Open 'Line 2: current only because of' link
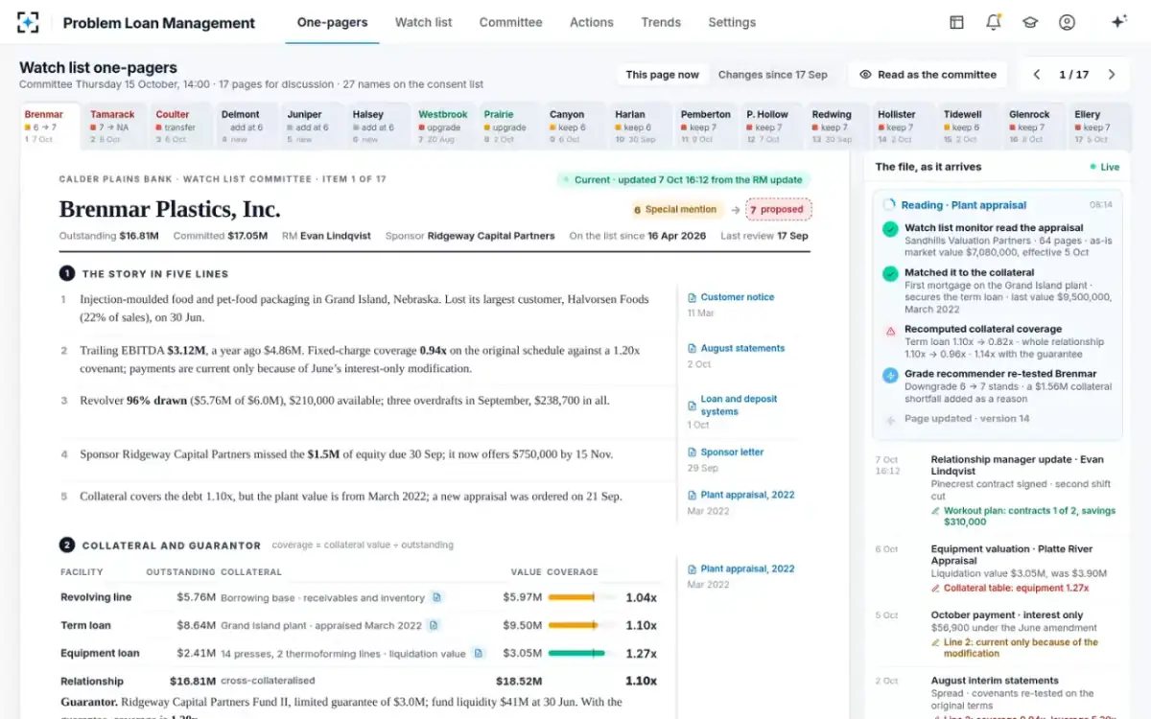 tap(1015, 648)
